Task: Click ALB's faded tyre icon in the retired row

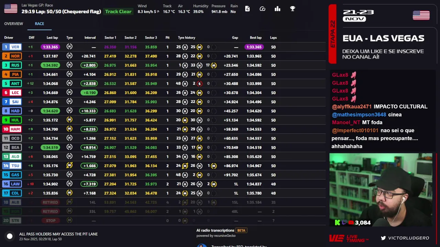Action: 69,202
